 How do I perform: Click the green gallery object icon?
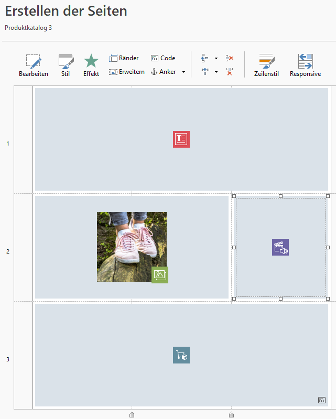coord(160,274)
